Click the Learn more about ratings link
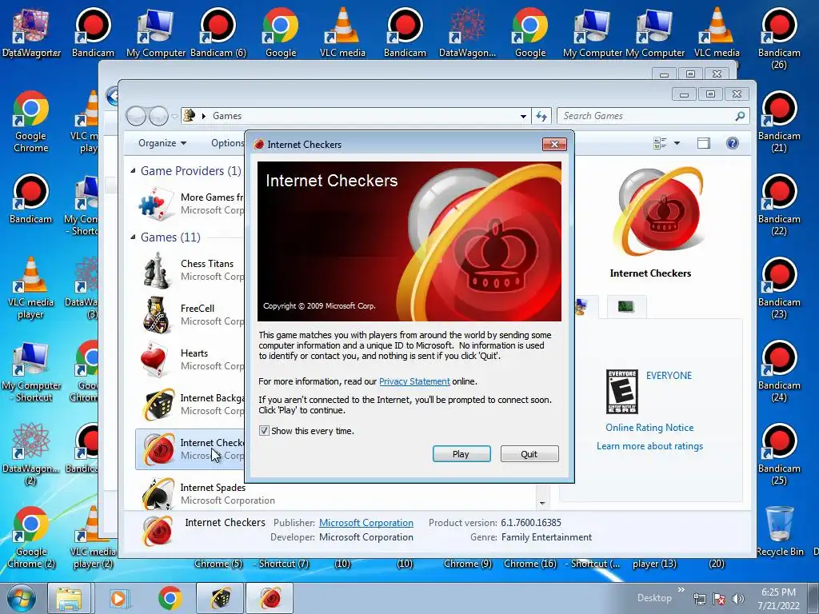Viewport: 819px width, 614px height. tap(649, 446)
